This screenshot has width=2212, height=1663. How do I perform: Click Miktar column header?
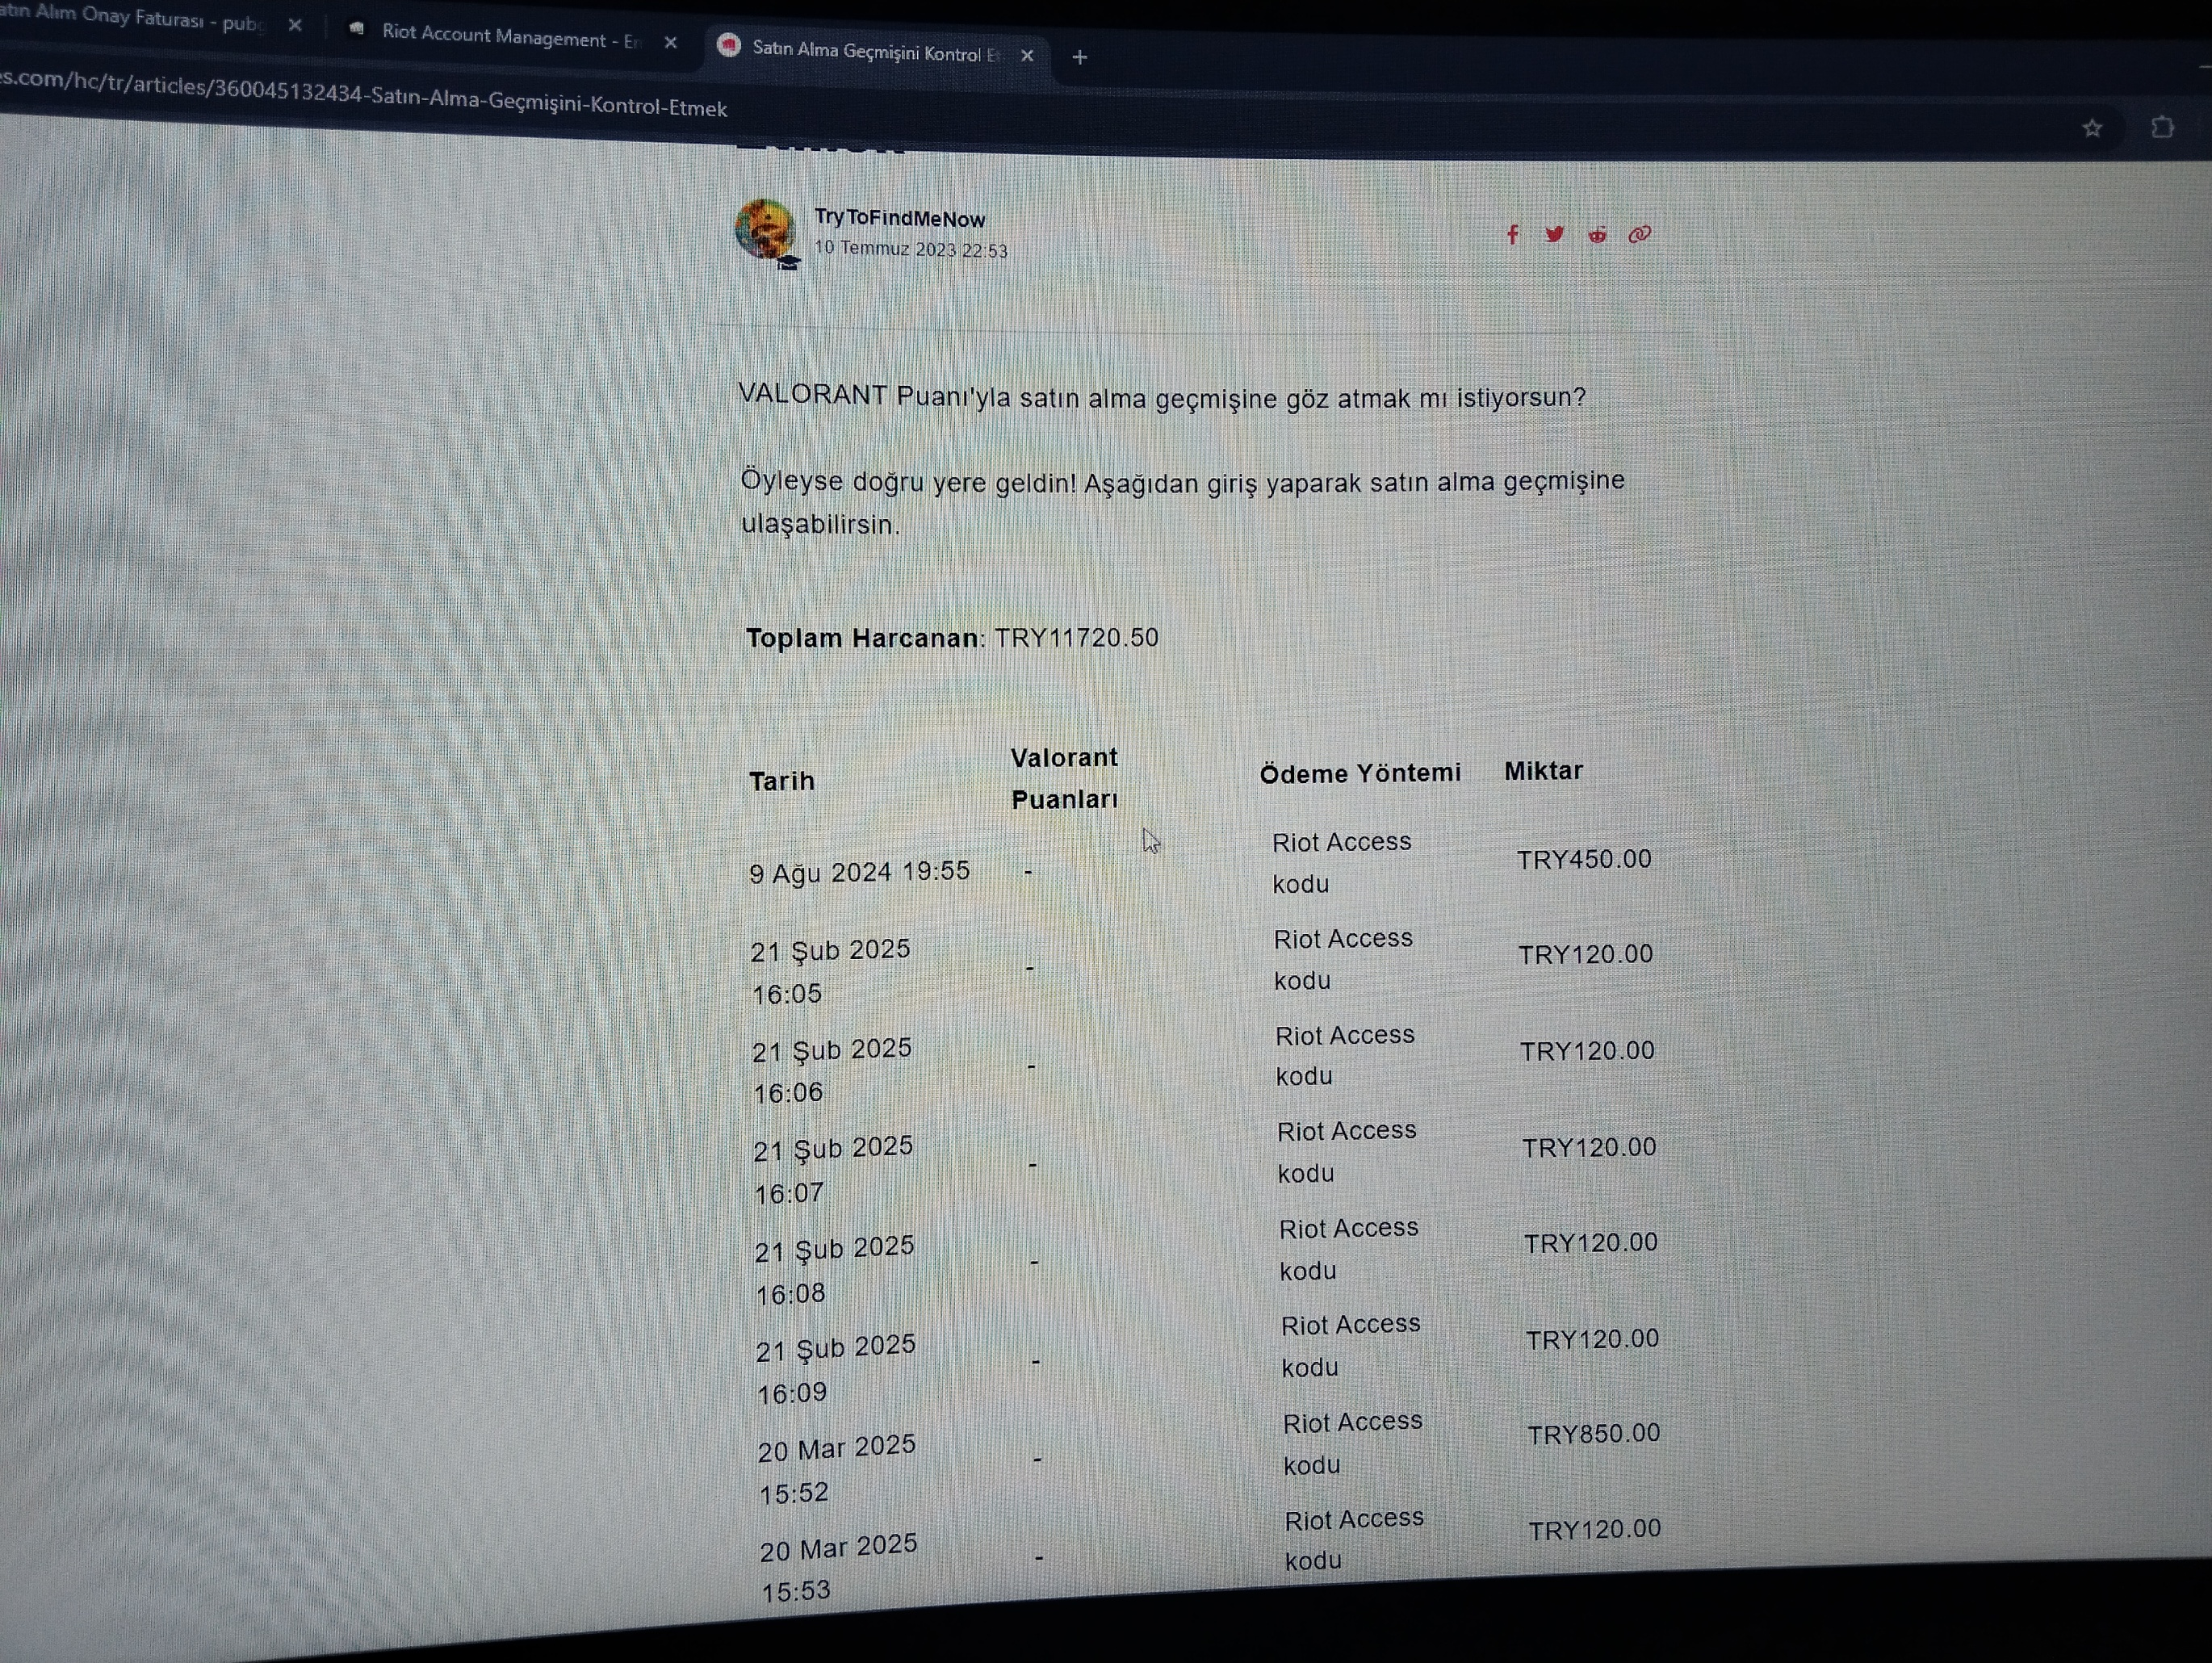point(1543,771)
